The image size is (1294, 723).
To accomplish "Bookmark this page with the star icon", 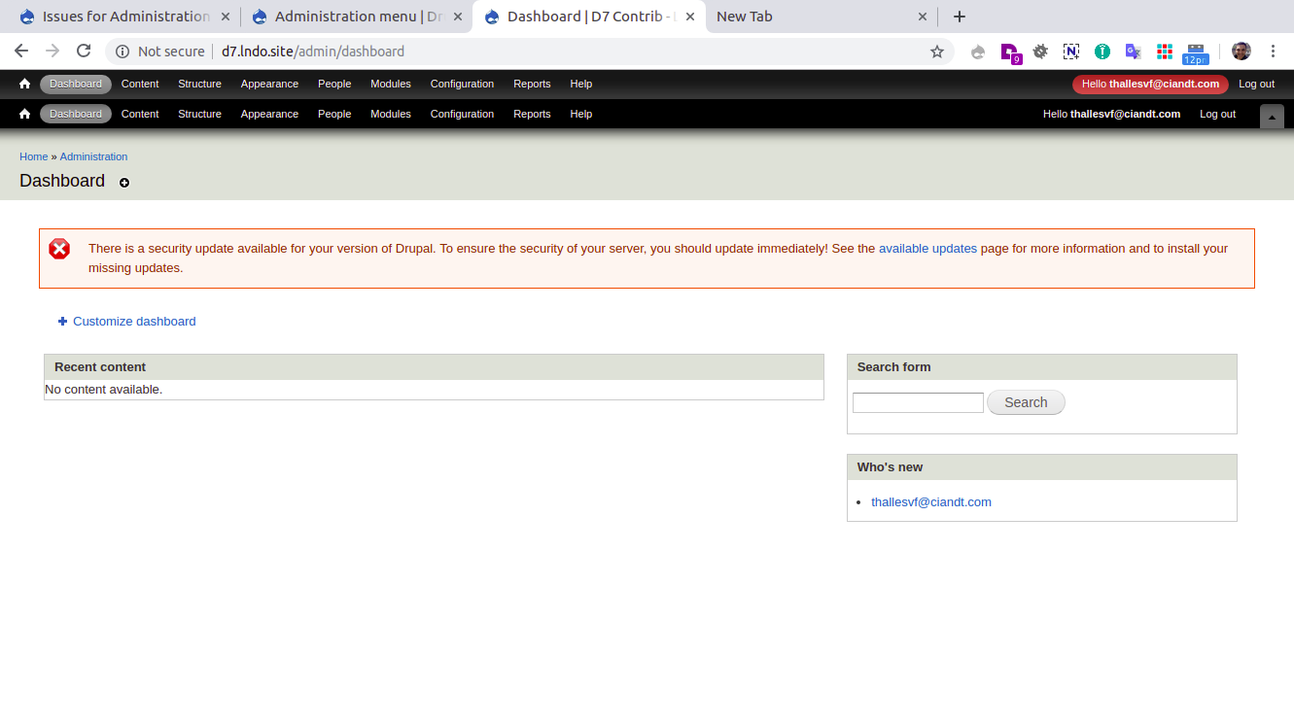I will click(x=936, y=52).
